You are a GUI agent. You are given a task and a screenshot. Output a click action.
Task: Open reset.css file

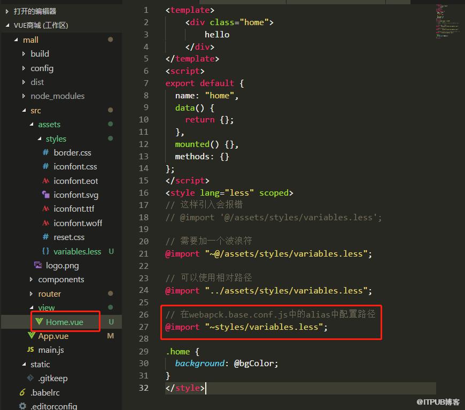pos(69,237)
